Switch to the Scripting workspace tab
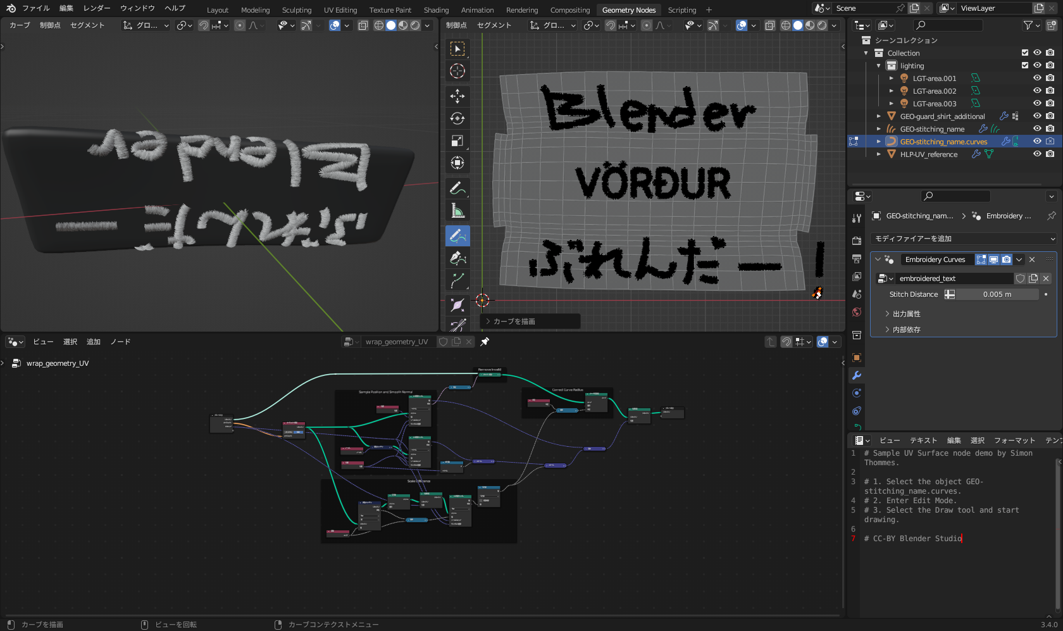 coord(681,10)
